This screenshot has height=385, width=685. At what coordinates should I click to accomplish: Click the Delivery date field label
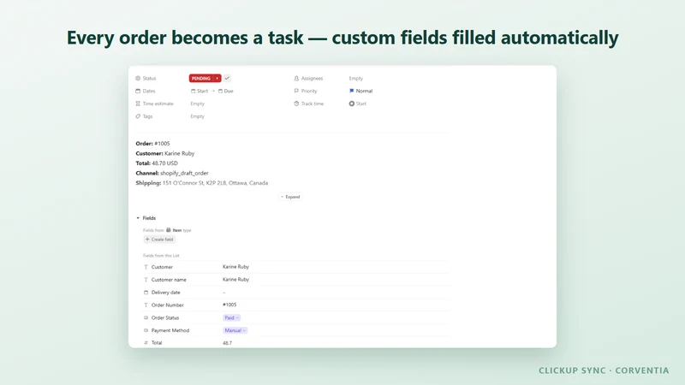point(165,292)
